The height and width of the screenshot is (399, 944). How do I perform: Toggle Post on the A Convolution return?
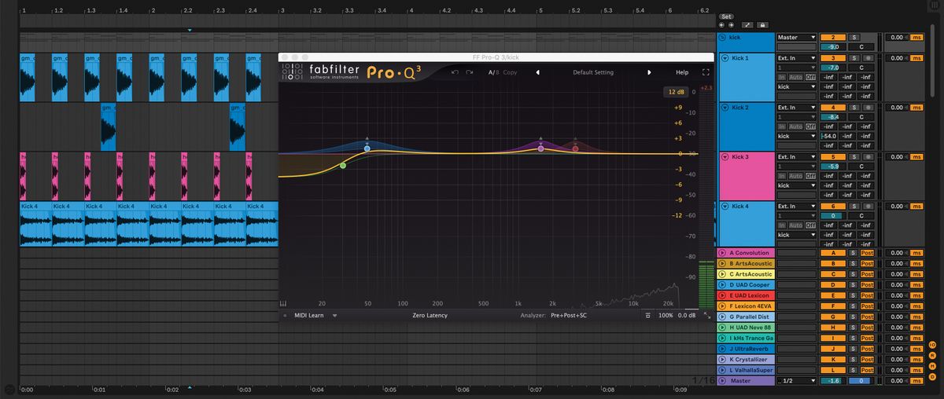867,253
